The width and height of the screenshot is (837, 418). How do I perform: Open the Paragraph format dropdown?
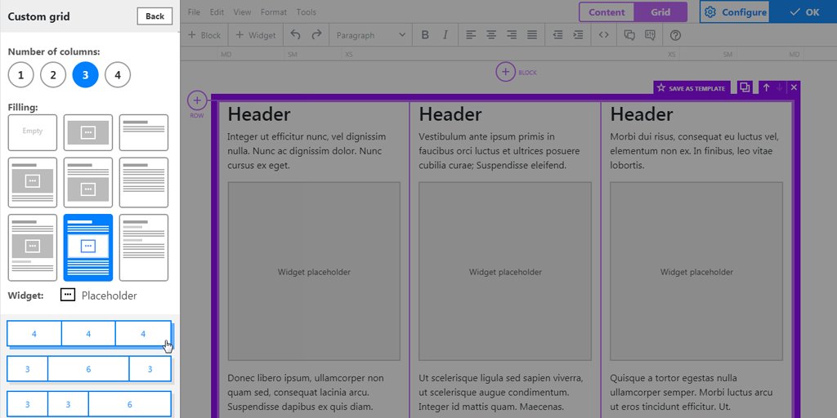pyautogui.click(x=370, y=35)
